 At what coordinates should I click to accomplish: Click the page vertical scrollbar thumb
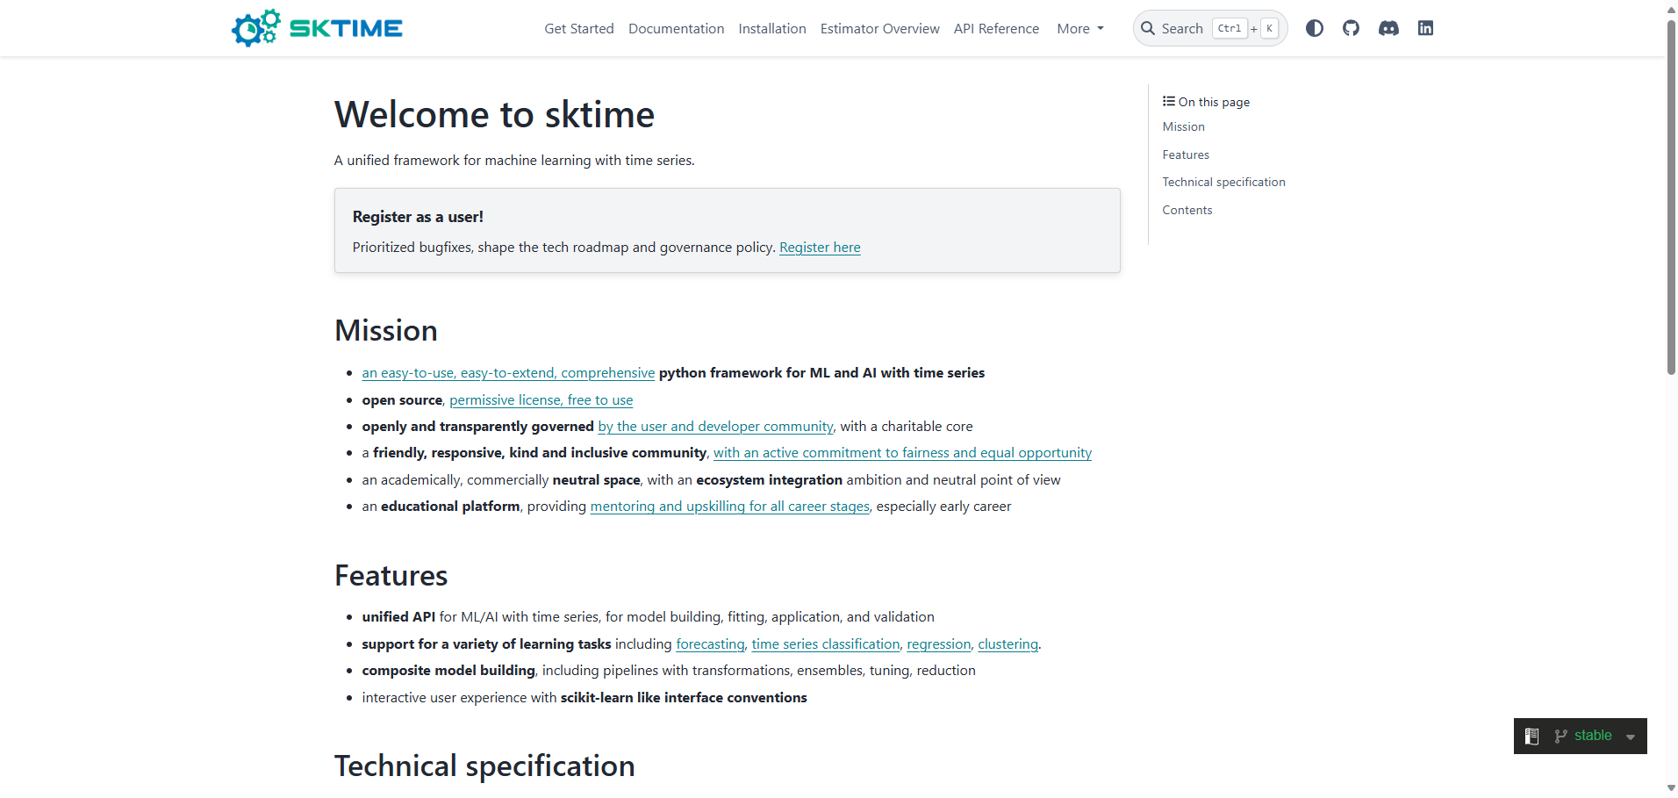[1671, 198]
